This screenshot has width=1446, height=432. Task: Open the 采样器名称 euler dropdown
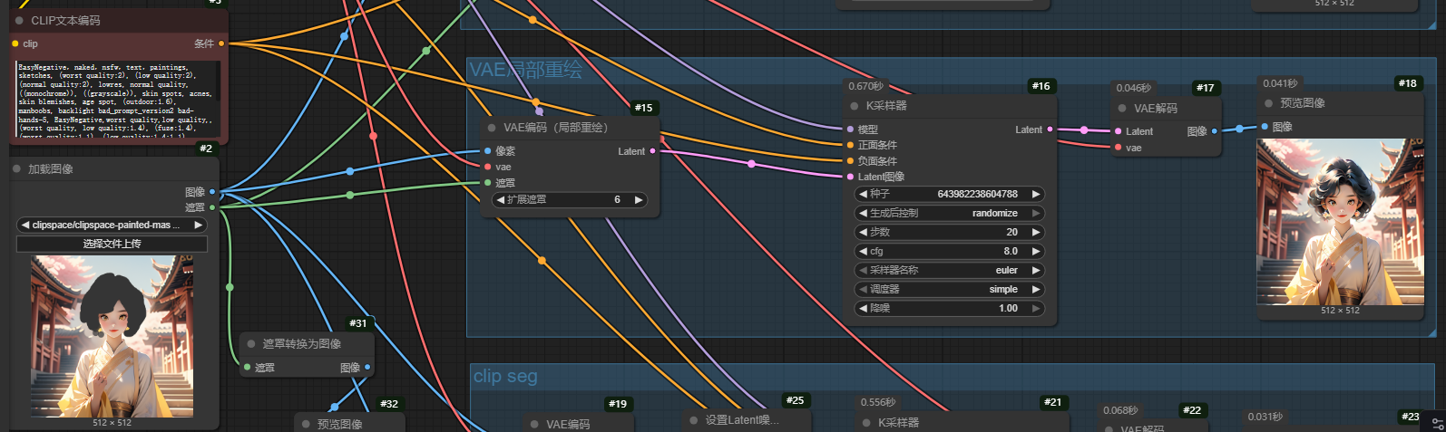[950, 270]
